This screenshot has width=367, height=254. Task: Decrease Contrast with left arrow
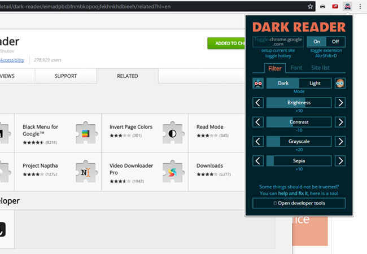pos(258,122)
